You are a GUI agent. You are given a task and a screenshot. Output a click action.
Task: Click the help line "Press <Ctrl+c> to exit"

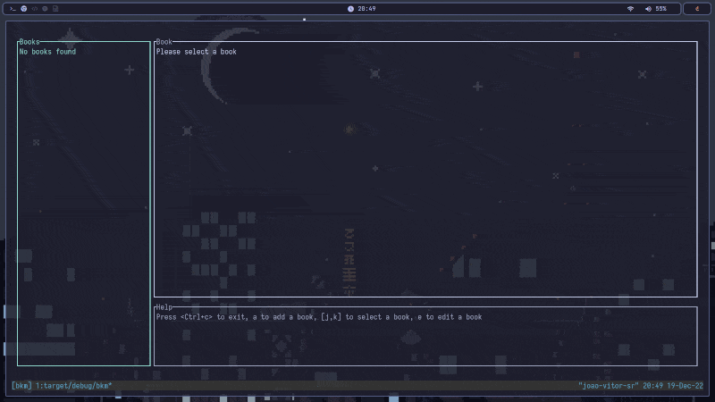pos(203,317)
